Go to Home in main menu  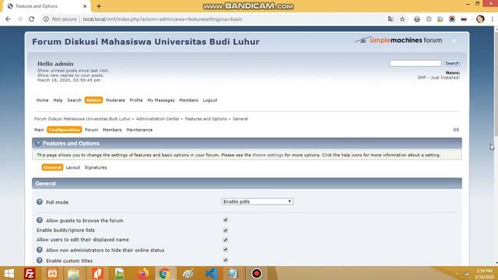42,100
